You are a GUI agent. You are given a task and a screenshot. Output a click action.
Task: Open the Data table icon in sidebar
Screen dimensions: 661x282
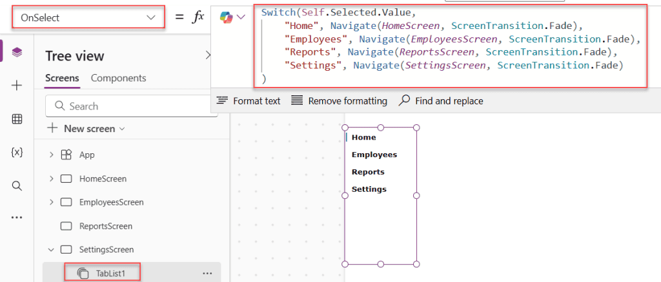(17, 119)
